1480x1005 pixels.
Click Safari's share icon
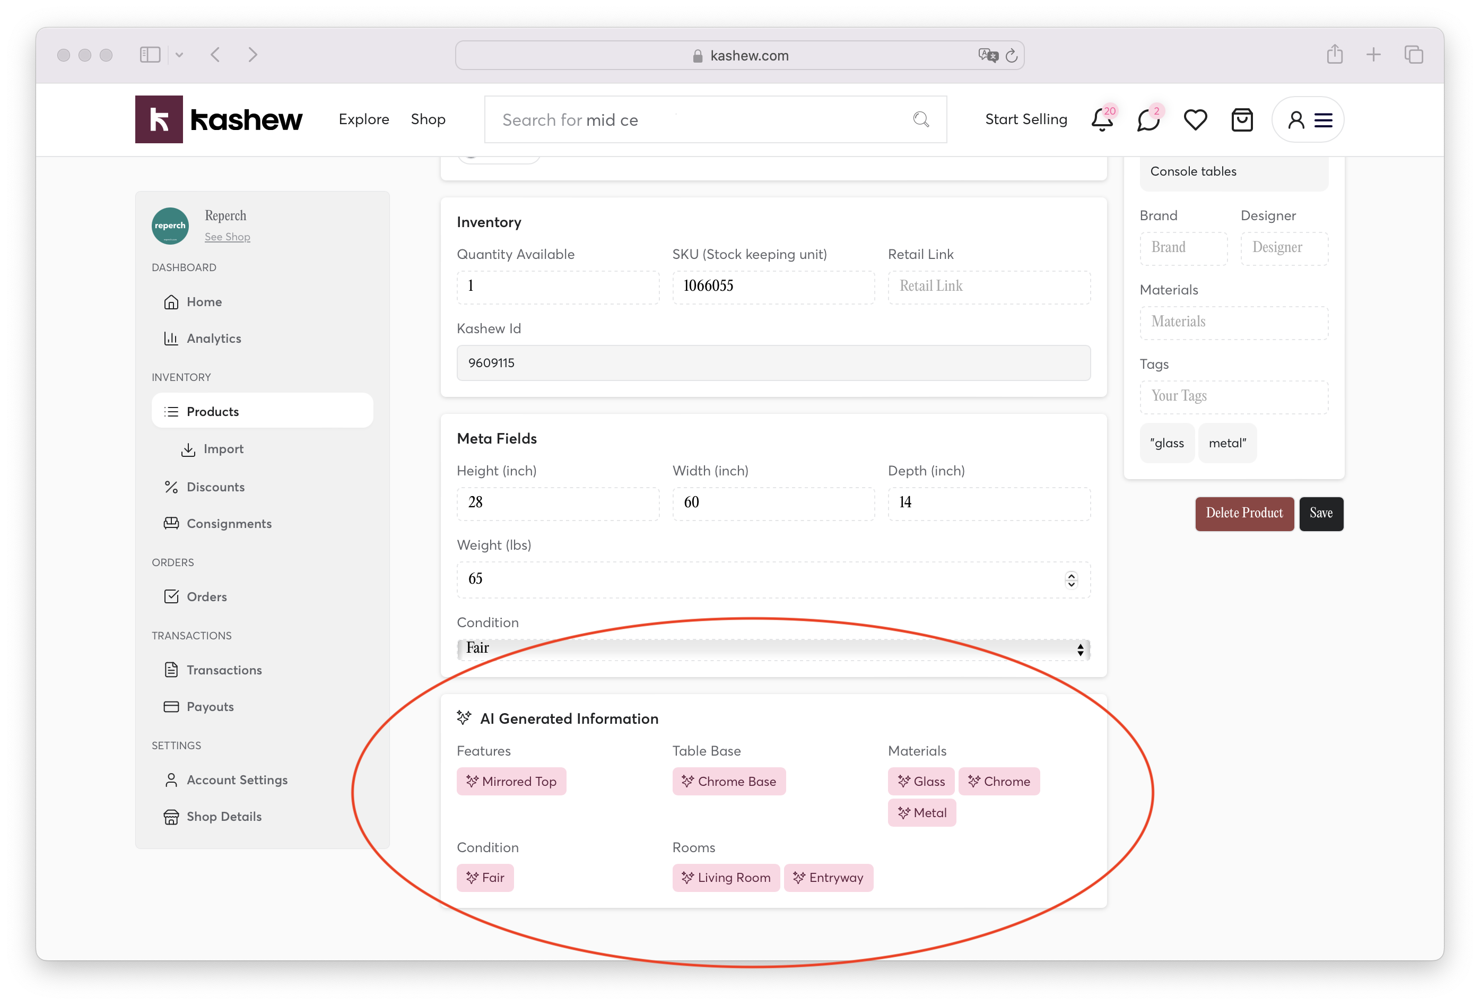click(x=1335, y=55)
